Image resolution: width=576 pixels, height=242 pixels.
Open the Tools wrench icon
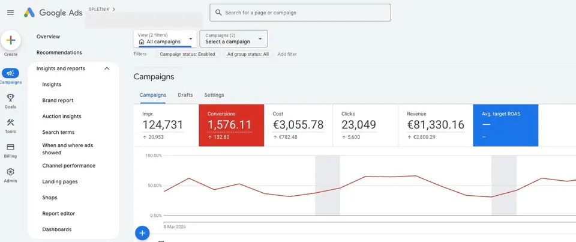[10, 123]
